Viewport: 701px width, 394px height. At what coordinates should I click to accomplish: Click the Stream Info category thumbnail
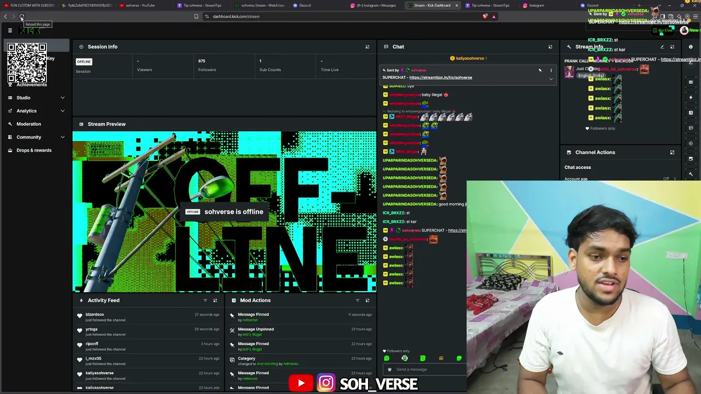click(x=569, y=72)
